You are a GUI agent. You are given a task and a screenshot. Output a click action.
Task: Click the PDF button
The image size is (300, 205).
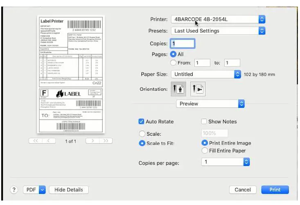pyautogui.click(x=31, y=190)
